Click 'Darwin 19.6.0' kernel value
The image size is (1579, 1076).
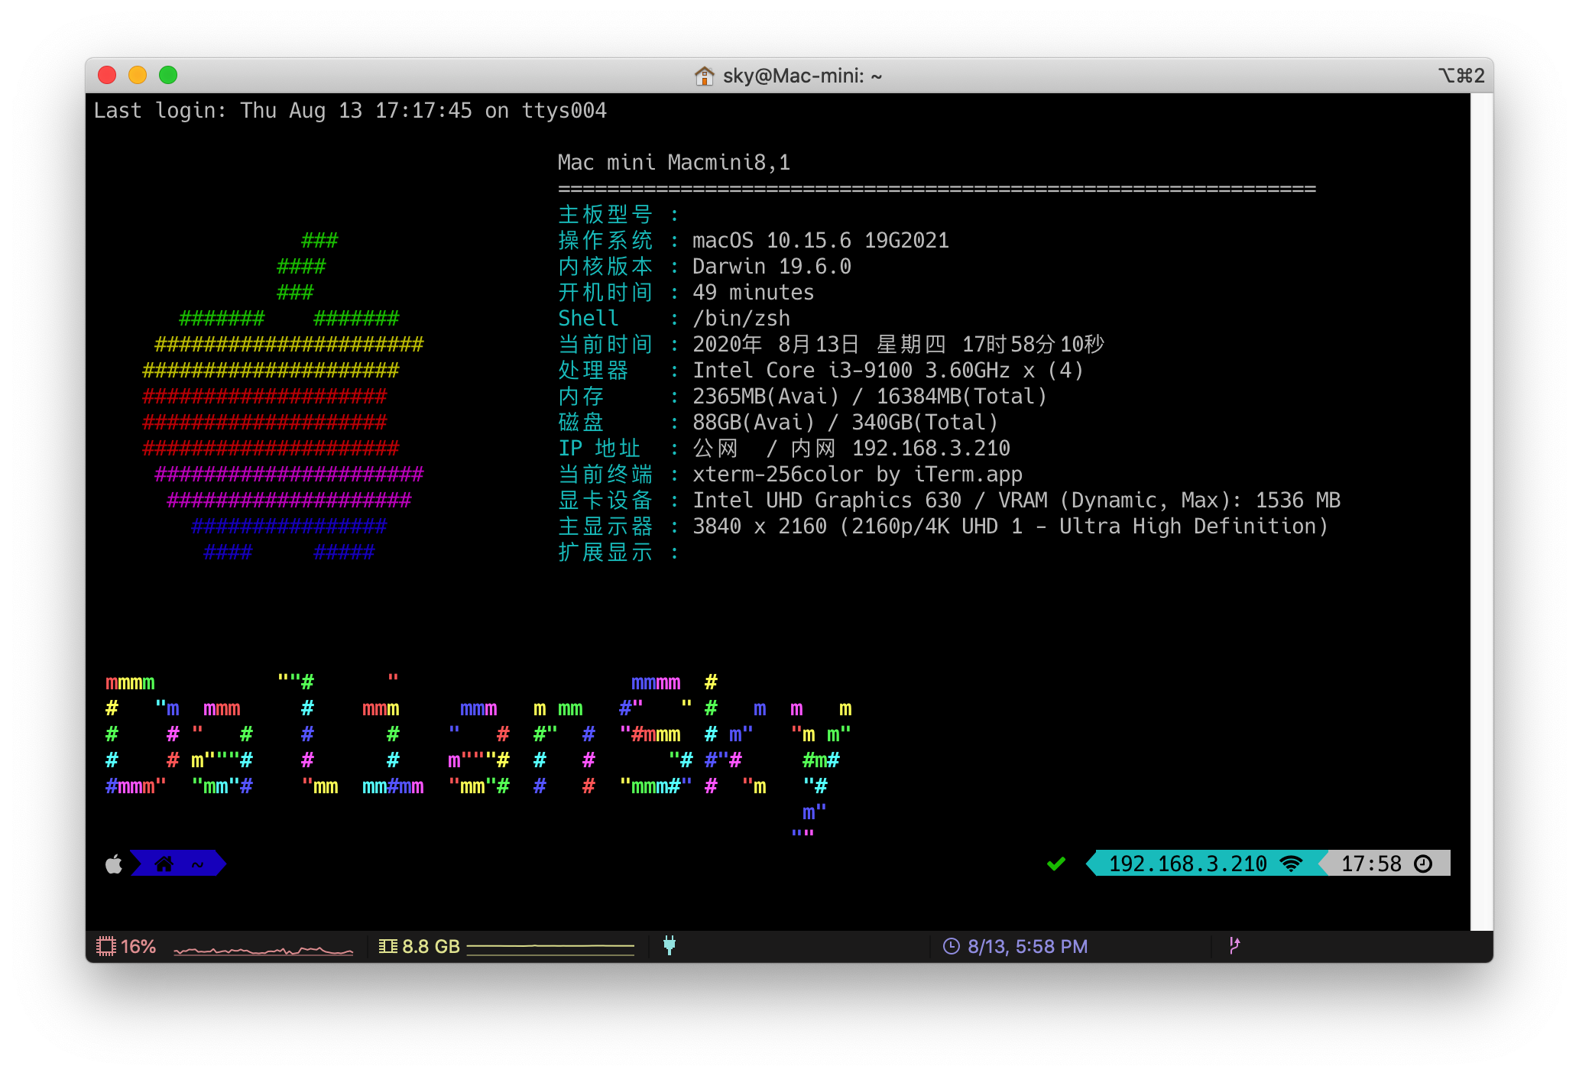tap(772, 267)
